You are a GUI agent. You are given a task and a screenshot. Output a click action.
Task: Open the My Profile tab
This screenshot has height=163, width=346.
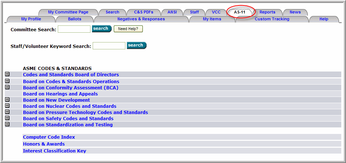coord(31,19)
